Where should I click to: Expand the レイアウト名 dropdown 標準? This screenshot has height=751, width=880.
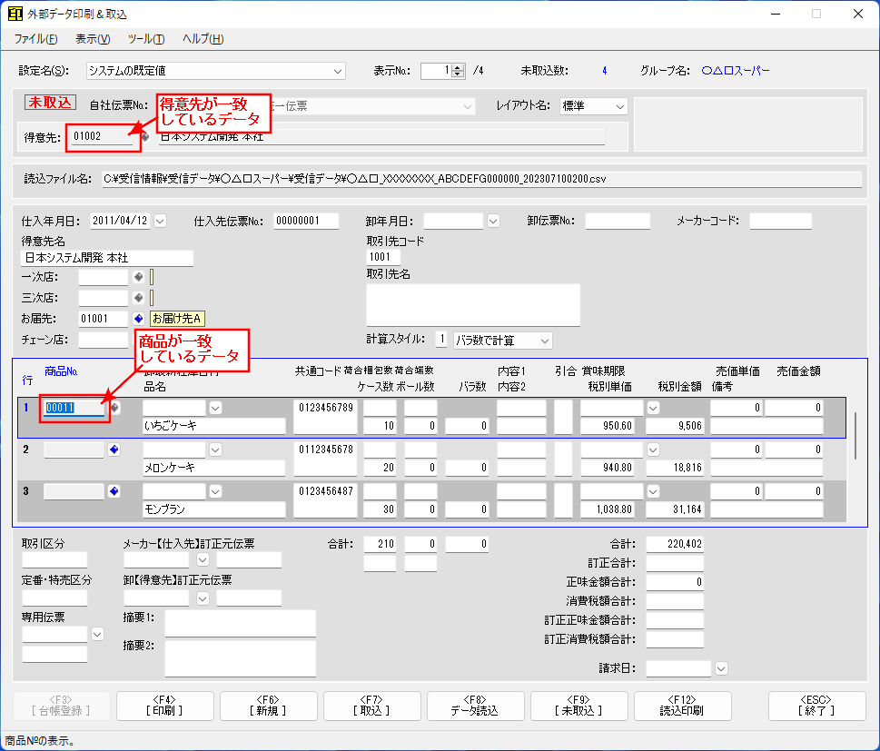point(619,106)
